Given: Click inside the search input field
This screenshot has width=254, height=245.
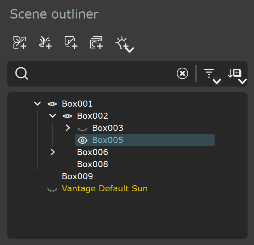Looking at the screenshot, I should point(102,74).
